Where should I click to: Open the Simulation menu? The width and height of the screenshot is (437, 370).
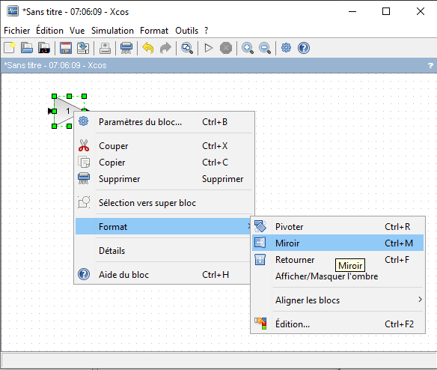(x=112, y=31)
